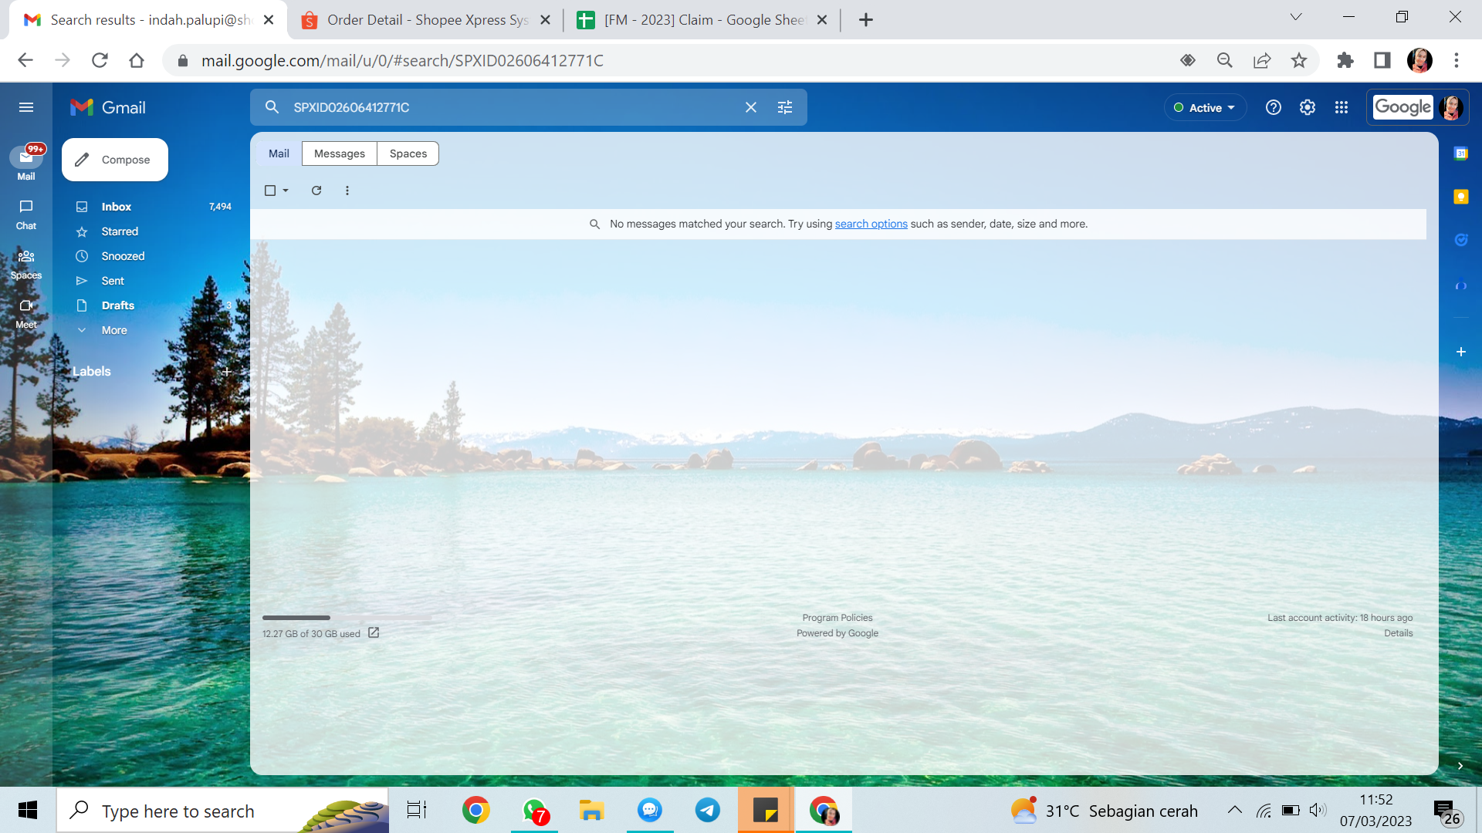The height and width of the screenshot is (833, 1482).
Task: Switch to the Mail results tab
Action: click(x=279, y=153)
